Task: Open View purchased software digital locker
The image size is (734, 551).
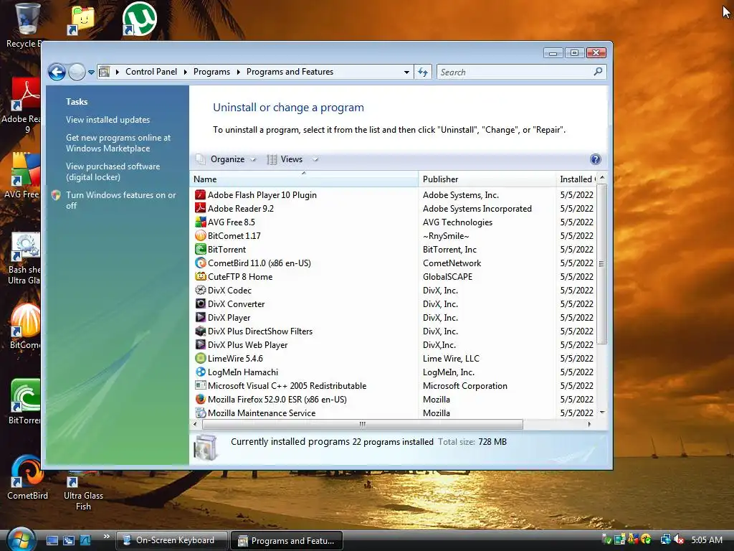Action: click(x=113, y=171)
